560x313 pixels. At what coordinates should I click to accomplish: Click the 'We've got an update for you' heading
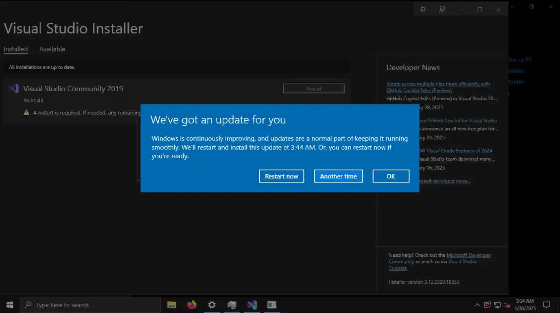tap(218, 120)
